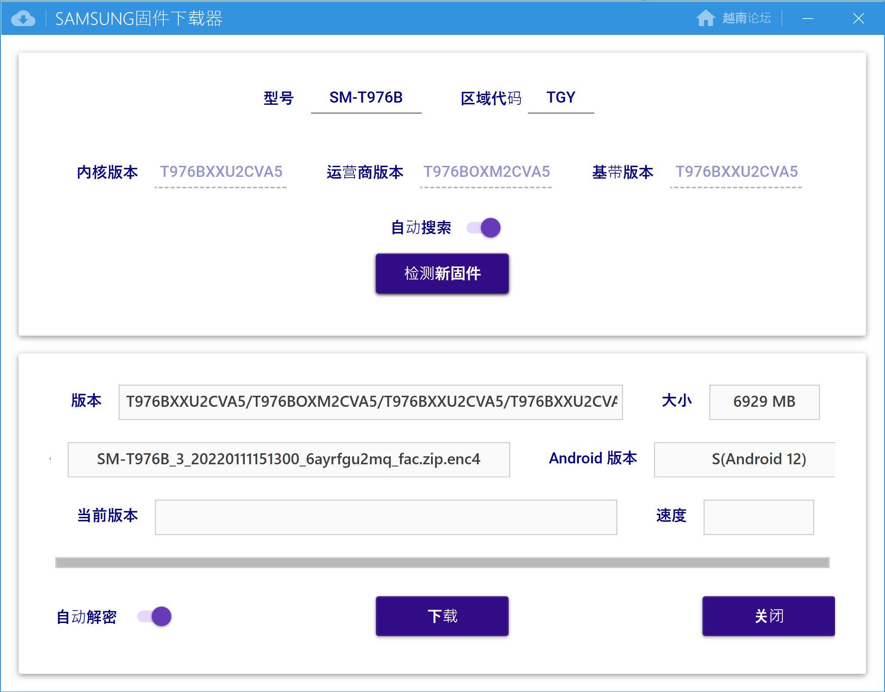Image resolution: width=885 pixels, height=692 pixels.
Task: Toggle the 自动解密 switch
Action: tap(154, 616)
